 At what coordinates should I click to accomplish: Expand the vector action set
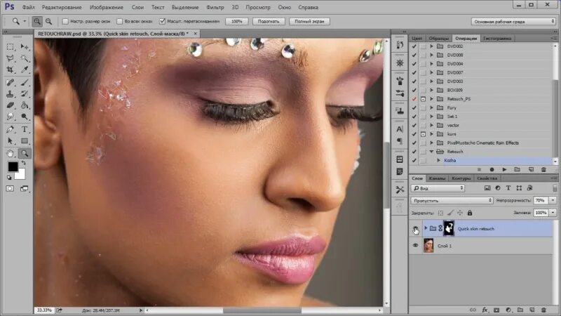tap(431, 126)
